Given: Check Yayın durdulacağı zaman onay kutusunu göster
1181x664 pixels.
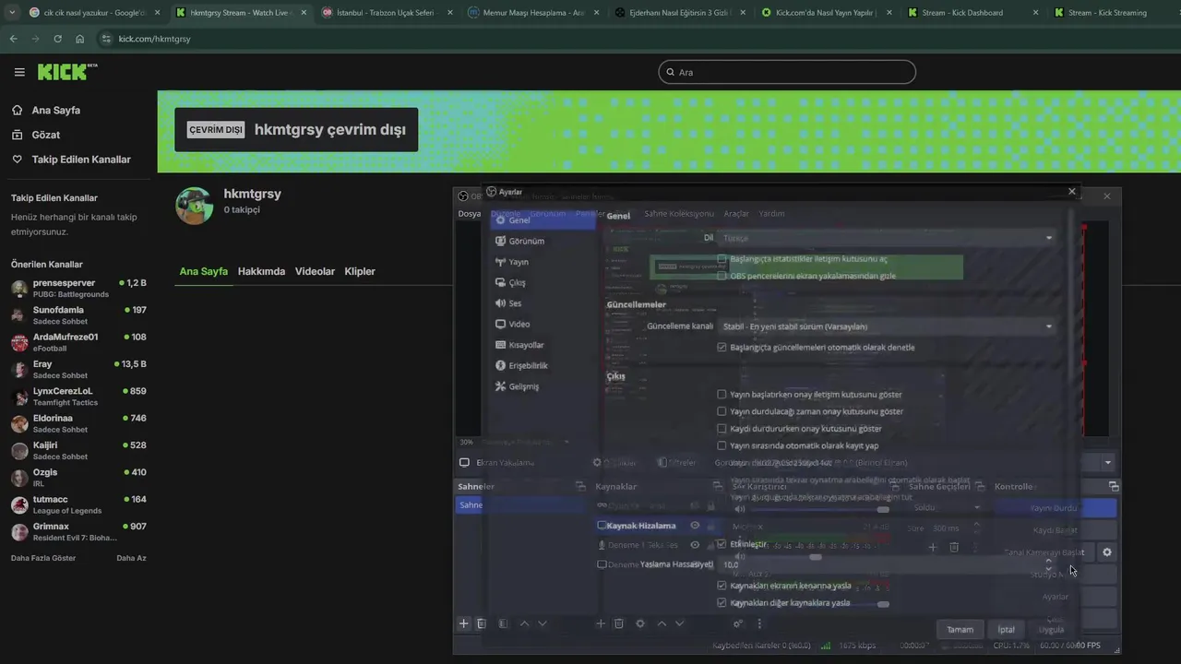Looking at the screenshot, I should pyautogui.click(x=722, y=411).
